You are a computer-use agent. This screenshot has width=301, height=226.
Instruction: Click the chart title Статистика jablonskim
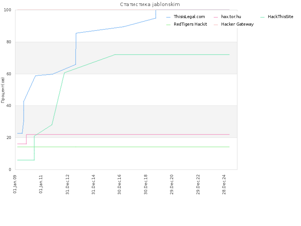coord(150,5)
